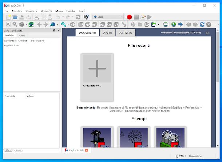This screenshot has height=162, width=222.
Task: Open website with the globe icon
Action: 174,24
